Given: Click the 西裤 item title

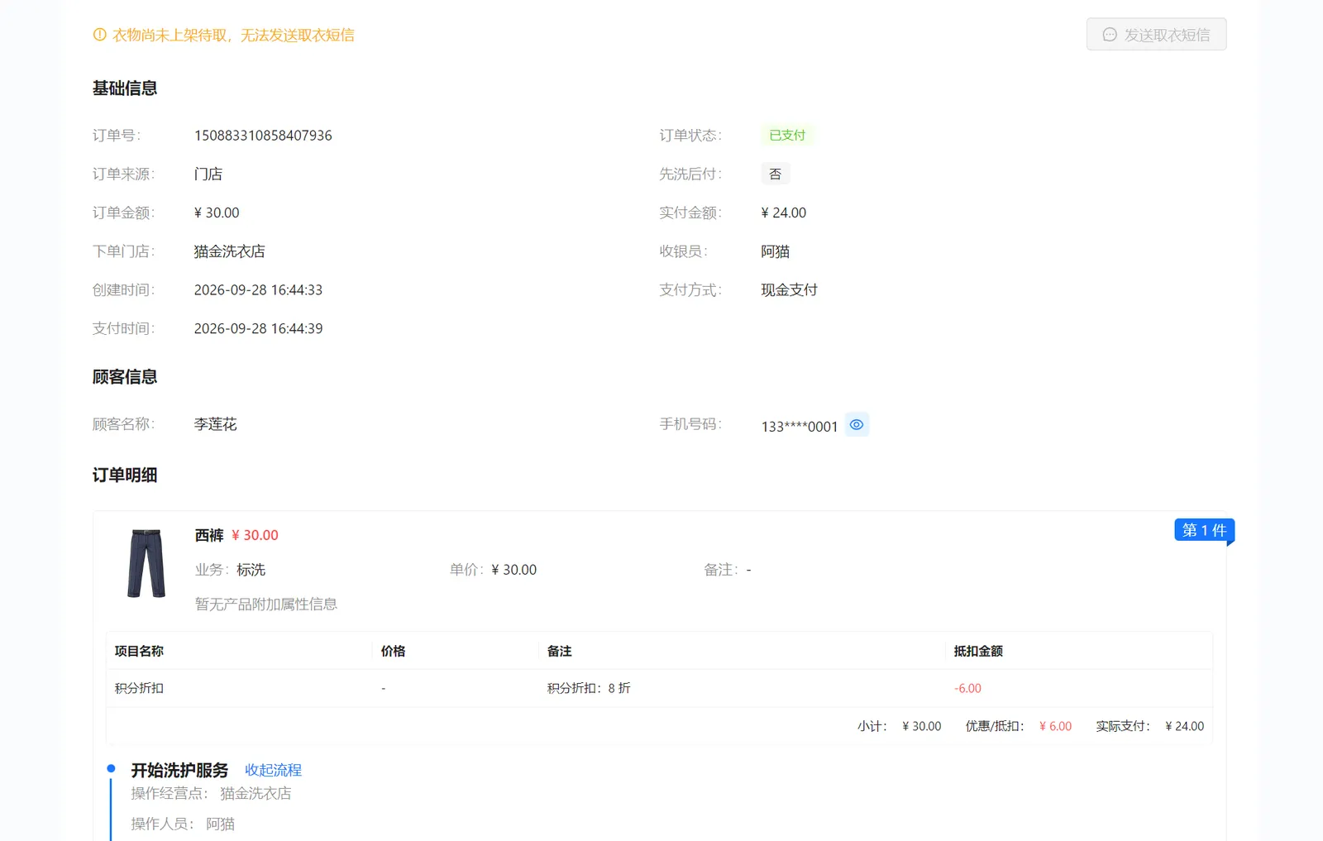Looking at the screenshot, I should [x=209, y=535].
